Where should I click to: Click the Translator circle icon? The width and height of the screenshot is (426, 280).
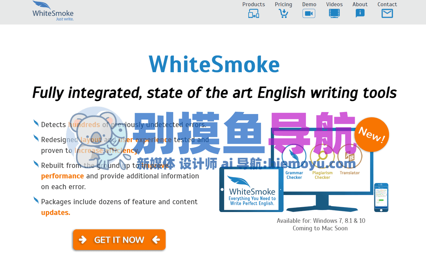[x=350, y=156]
